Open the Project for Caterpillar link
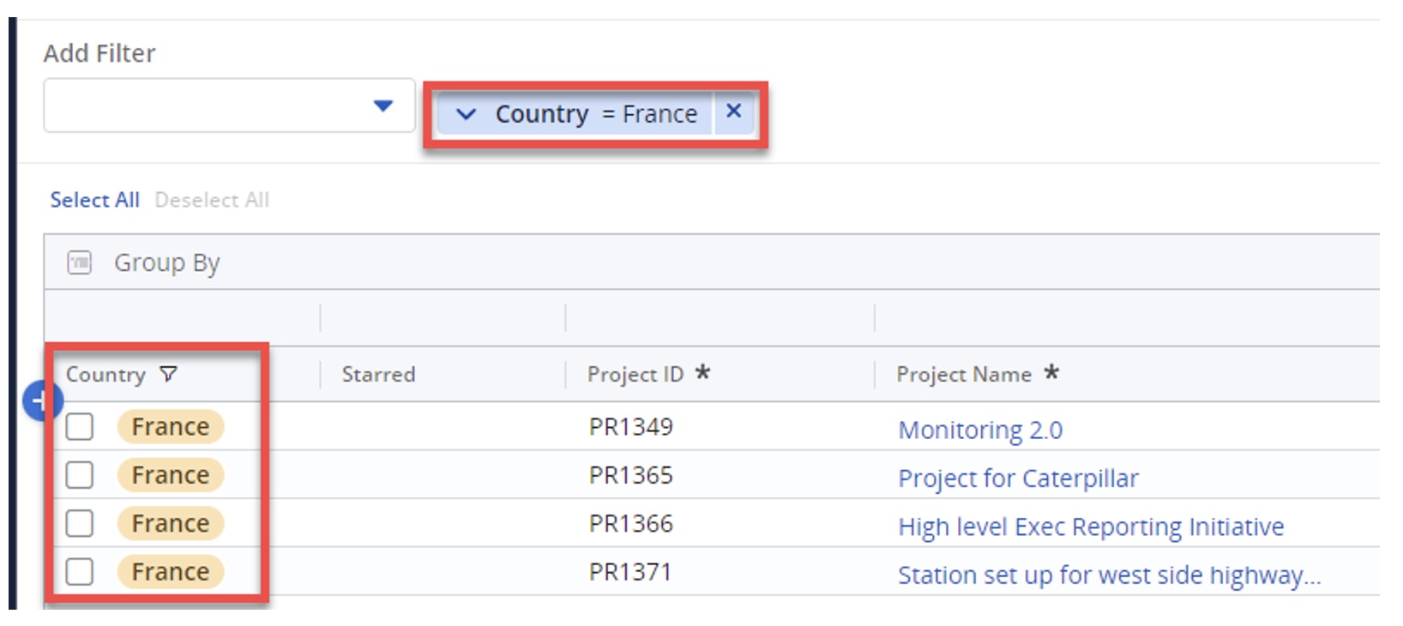 1018,478
